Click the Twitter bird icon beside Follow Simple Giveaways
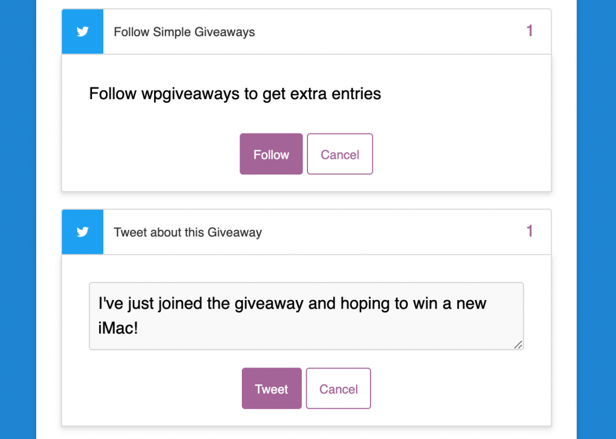This screenshot has width=616, height=439. pyautogui.click(x=82, y=31)
